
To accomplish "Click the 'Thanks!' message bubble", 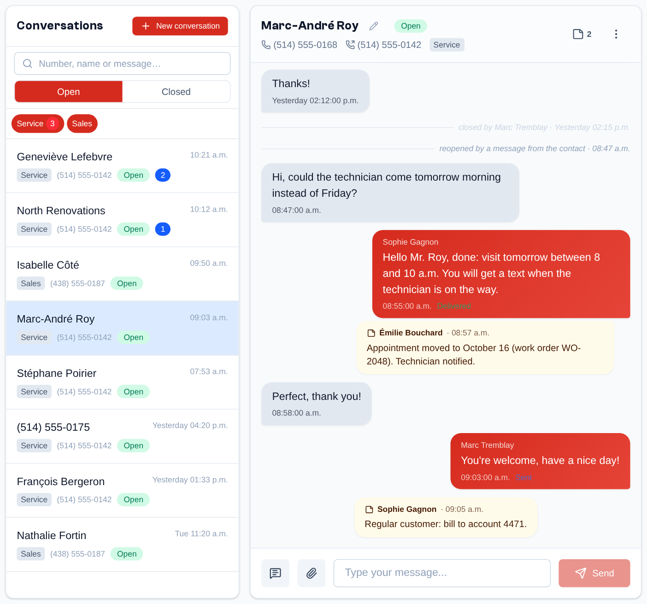I will 316,91.
